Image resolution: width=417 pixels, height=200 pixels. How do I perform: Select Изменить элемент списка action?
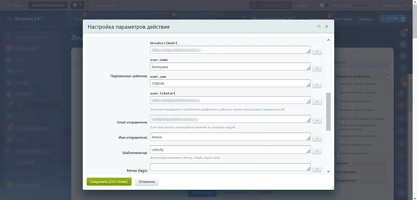tap(357, 110)
